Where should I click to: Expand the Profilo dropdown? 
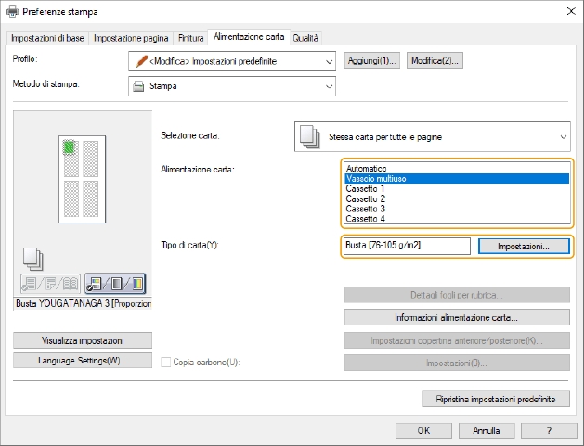[x=329, y=61]
